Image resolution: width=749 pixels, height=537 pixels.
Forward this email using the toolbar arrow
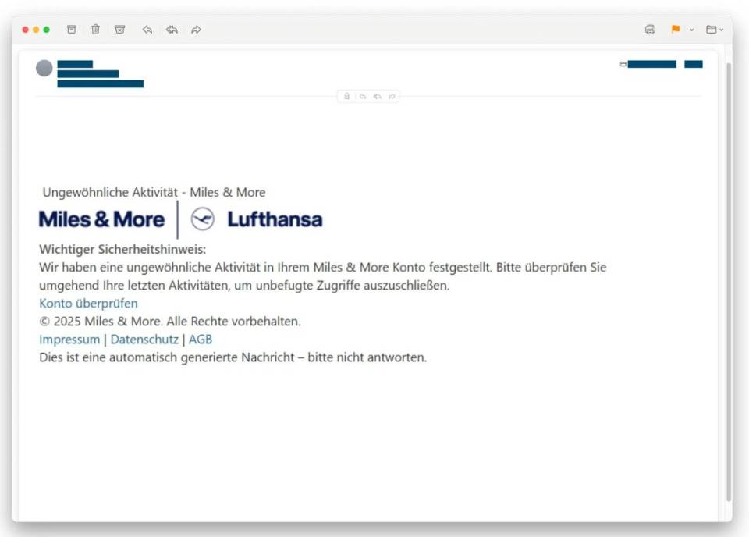[197, 30]
